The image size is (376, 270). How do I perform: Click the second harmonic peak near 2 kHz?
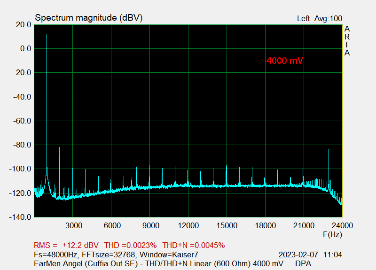pyautogui.click(x=60, y=148)
